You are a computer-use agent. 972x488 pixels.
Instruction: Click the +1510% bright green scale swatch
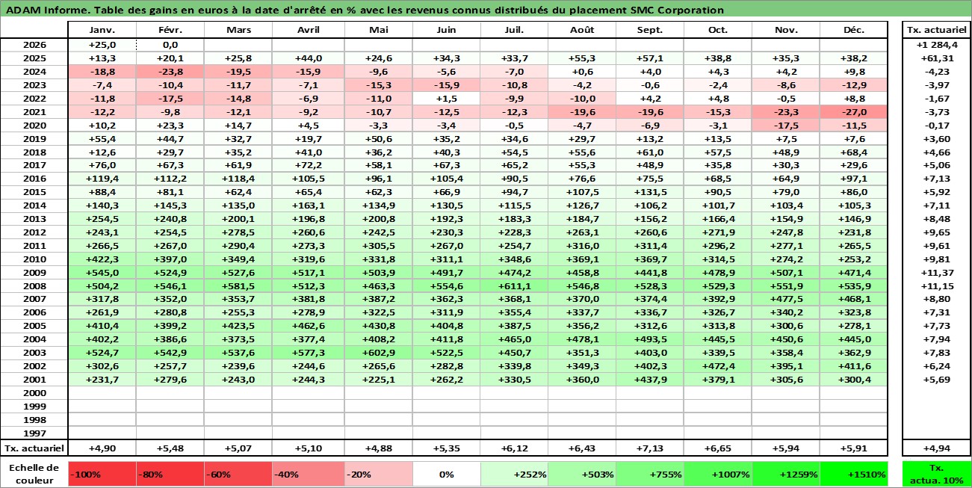[854, 474]
